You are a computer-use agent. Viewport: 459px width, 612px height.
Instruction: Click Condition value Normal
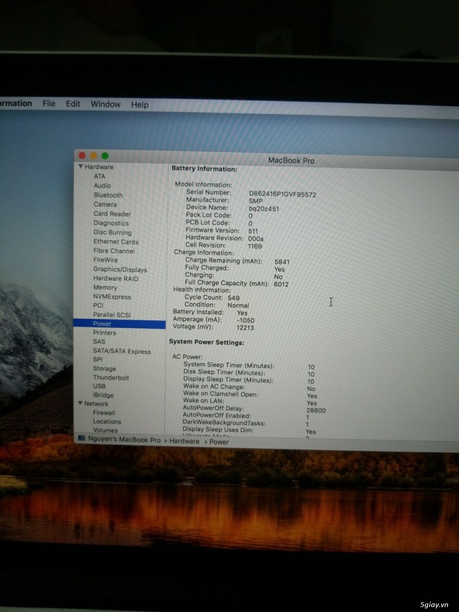(x=238, y=305)
